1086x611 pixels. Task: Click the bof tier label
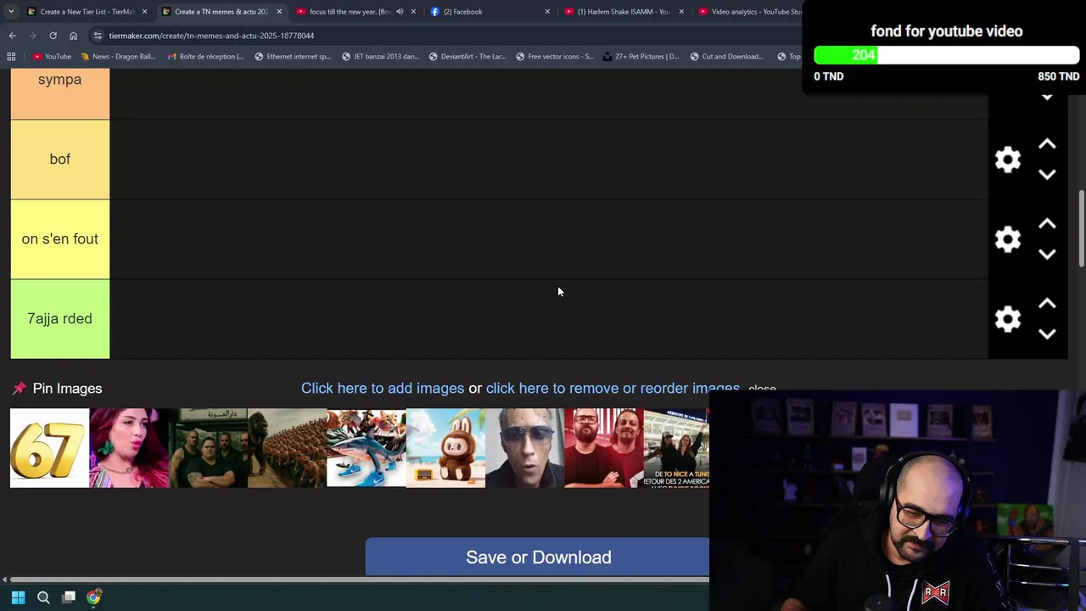(x=59, y=160)
